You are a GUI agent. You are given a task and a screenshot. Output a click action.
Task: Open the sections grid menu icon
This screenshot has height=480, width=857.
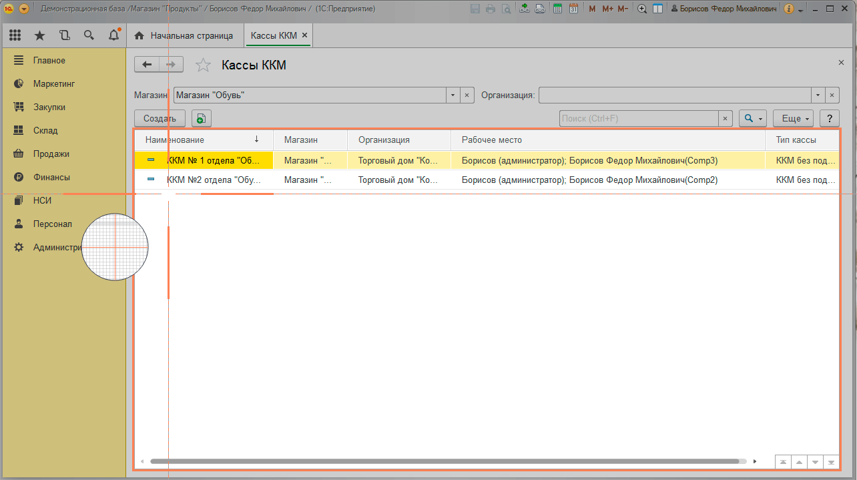(15, 35)
